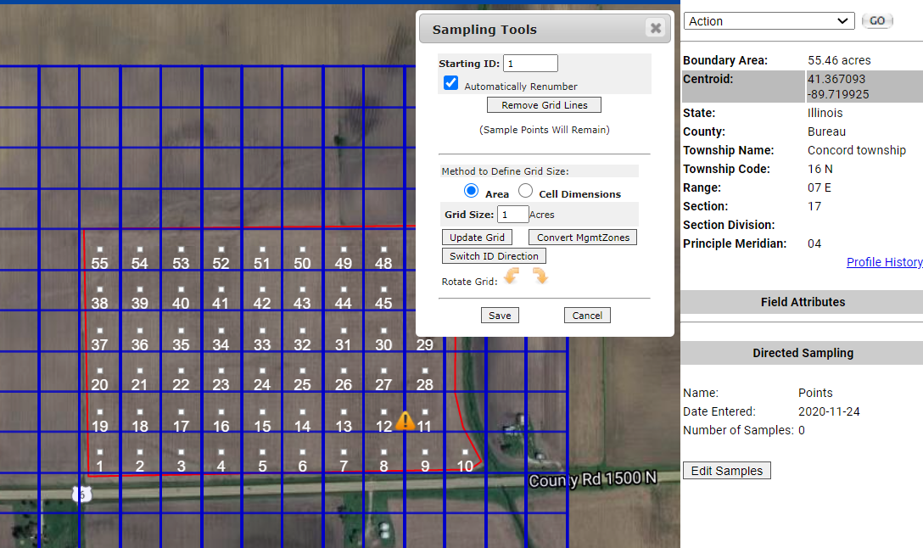Select sample point marker 55
The width and height of the screenshot is (923, 548).
pos(99,249)
